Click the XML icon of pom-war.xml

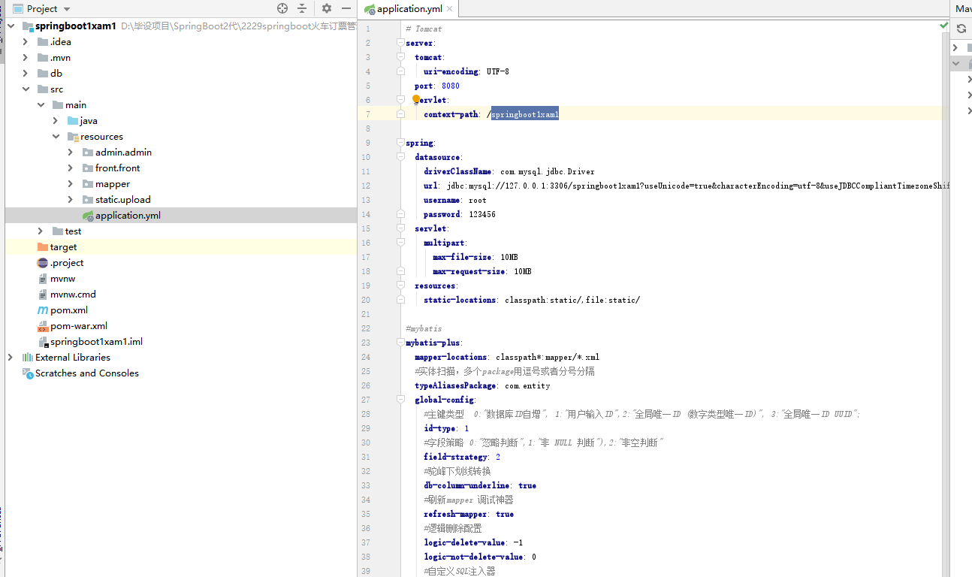tap(43, 326)
